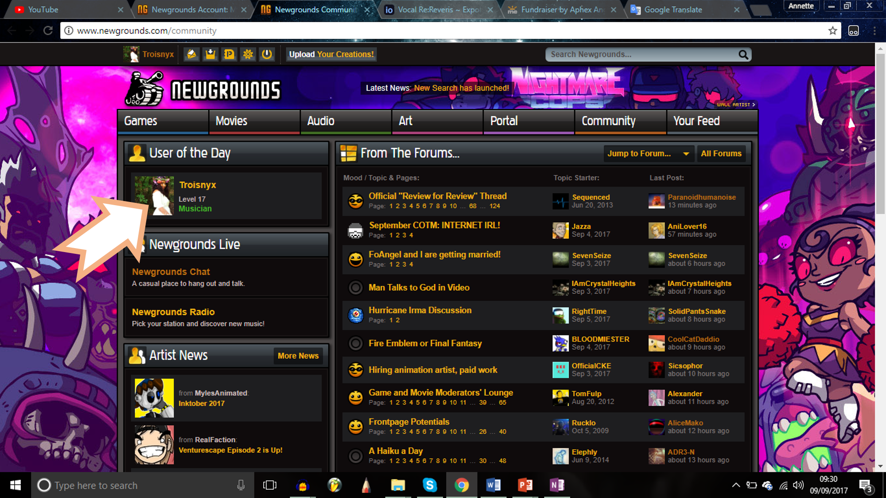Open the Games navigation menu
The height and width of the screenshot is (498, 886).
pyautogui.click(x=163, y=121)
